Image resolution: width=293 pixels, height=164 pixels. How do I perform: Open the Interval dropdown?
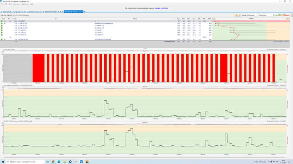[x=252, y=15]
